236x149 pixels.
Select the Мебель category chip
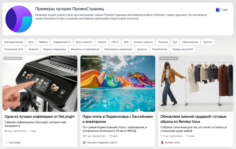coord(43,42)
